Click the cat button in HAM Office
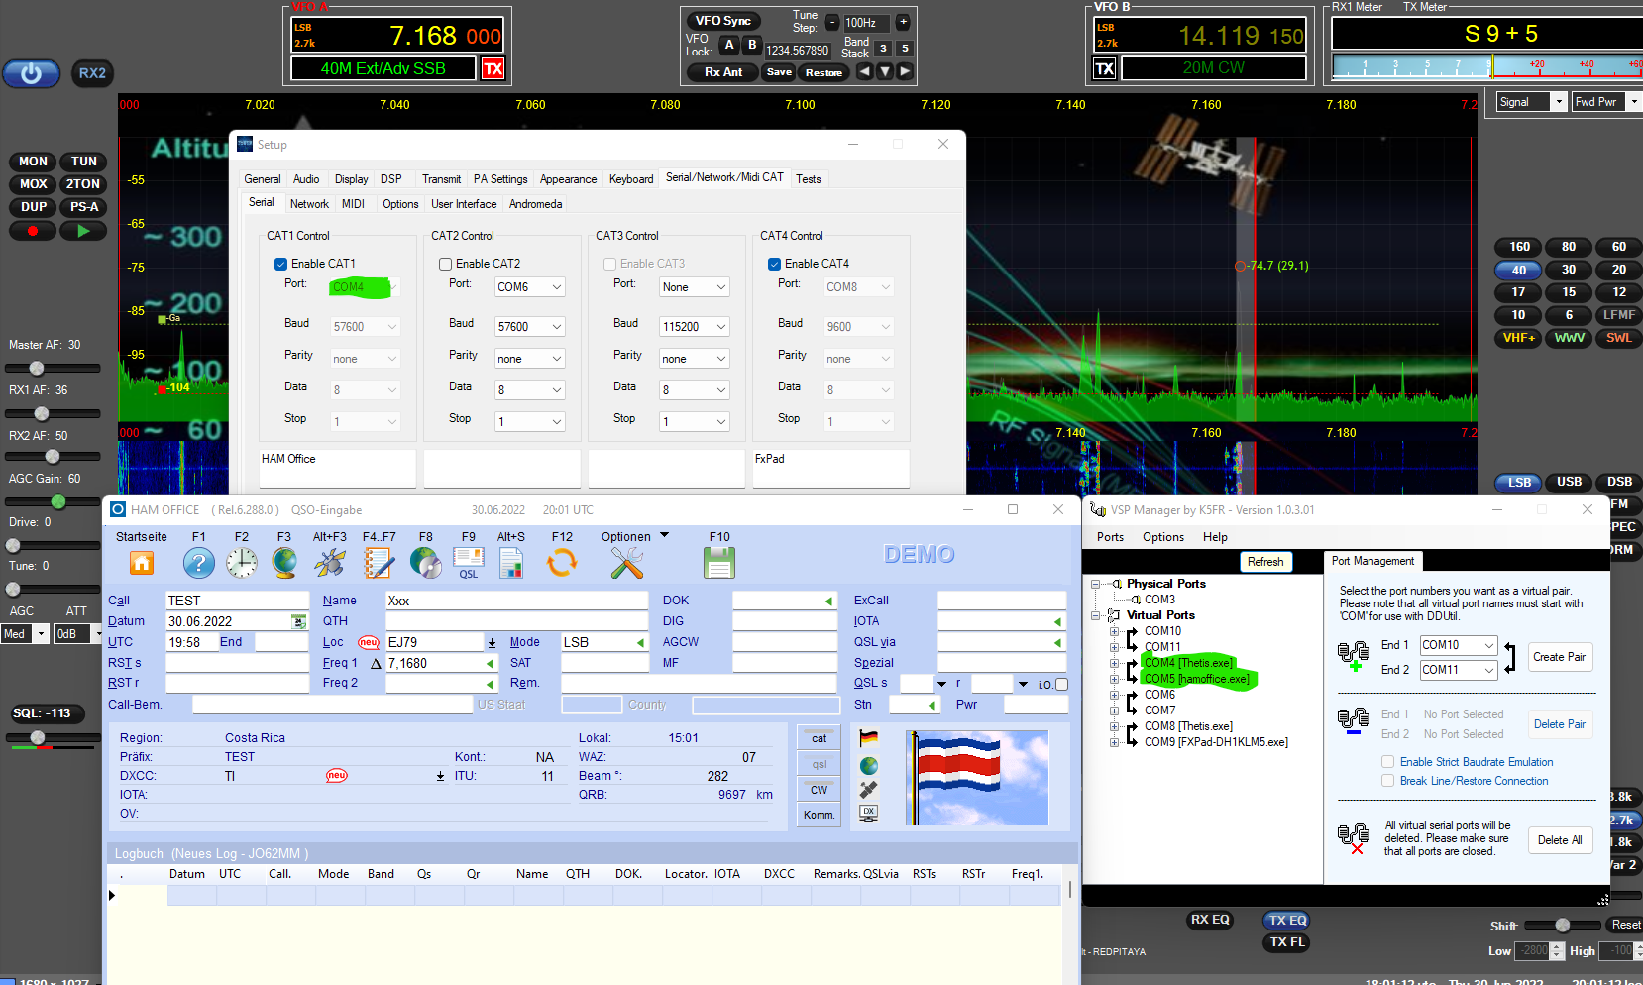The width and height of the screenshot is (1643, 985). pos(820,738)
